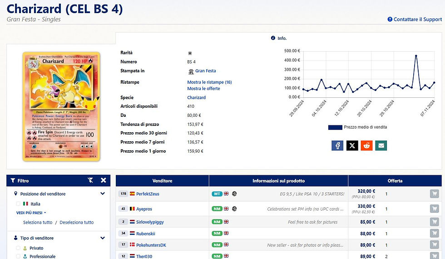This screenshot has width=445, height=259.
Task: Click the Spain flag beside PerfektZeus
Action: [132, 194]
